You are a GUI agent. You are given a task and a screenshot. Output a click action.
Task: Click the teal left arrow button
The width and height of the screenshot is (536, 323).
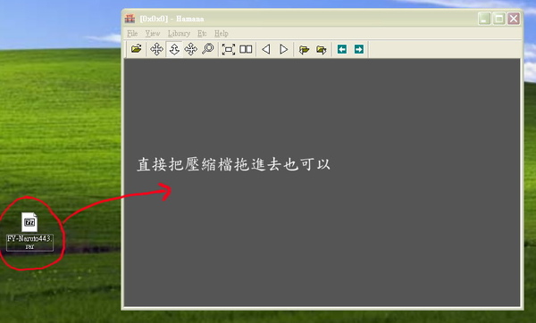(x=342, y=49)
